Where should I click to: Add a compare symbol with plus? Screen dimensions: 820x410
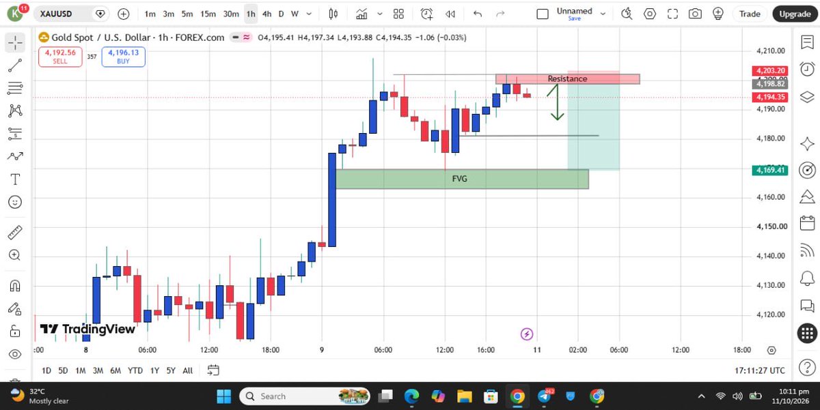pyautogui.click(x=123, y=14)
